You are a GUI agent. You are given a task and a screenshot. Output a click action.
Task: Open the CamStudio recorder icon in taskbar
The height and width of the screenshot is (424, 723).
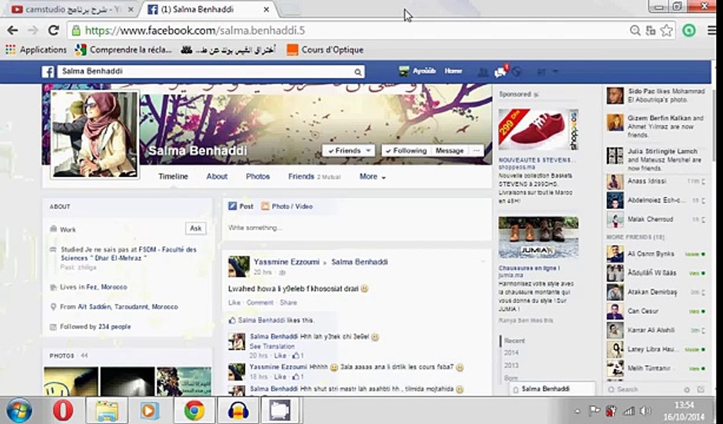point(281,410)
